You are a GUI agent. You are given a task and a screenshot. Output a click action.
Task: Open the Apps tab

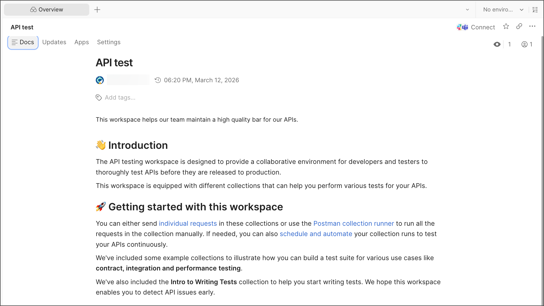tap(81, 42)
